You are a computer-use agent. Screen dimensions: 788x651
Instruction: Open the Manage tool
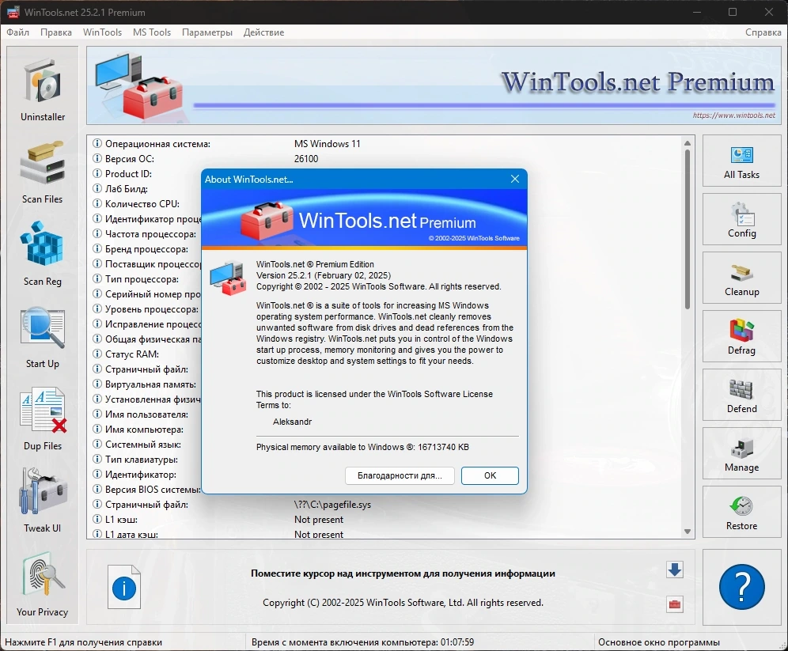click(741, 453)
